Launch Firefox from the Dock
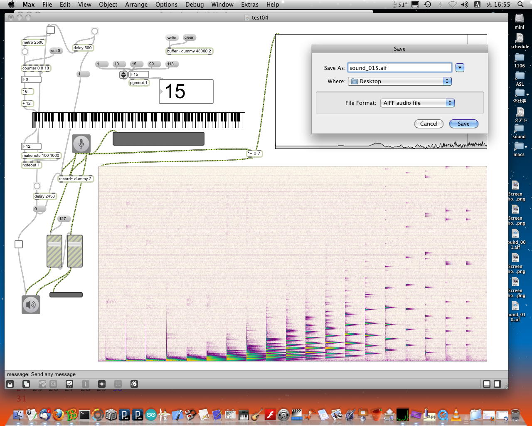The image size is (532, 426). coord(58,414)
